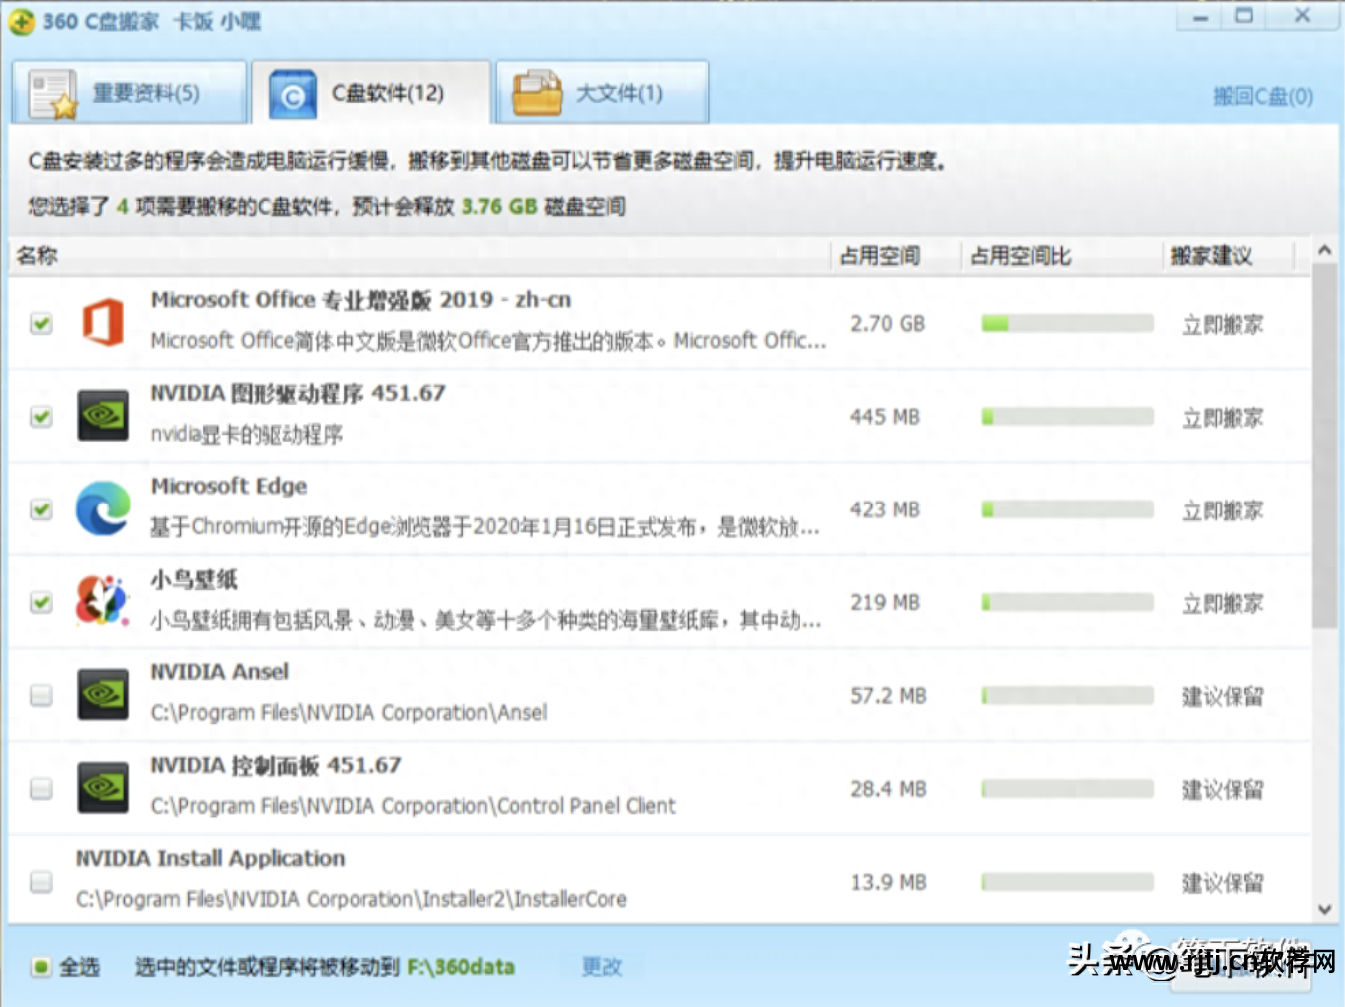Click the C盘软件 tab disc icon

coord(292,94)
